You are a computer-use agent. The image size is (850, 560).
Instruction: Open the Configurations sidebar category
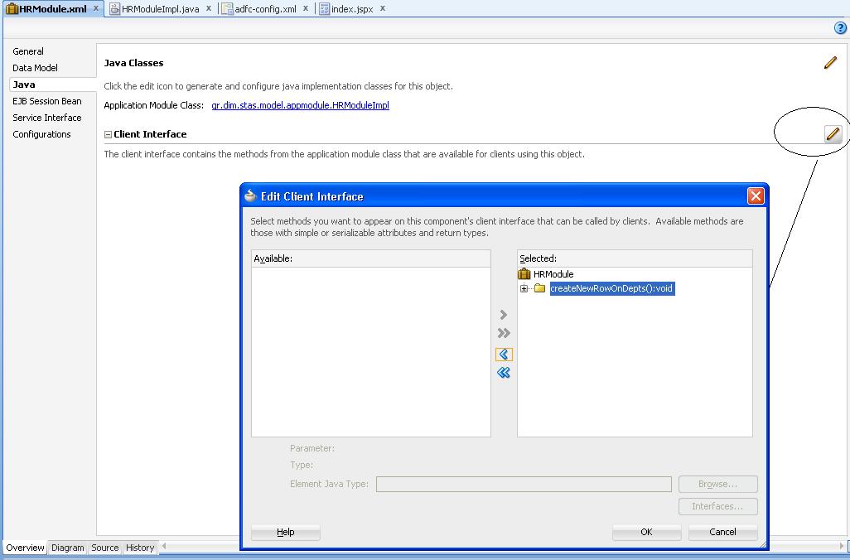41,133
